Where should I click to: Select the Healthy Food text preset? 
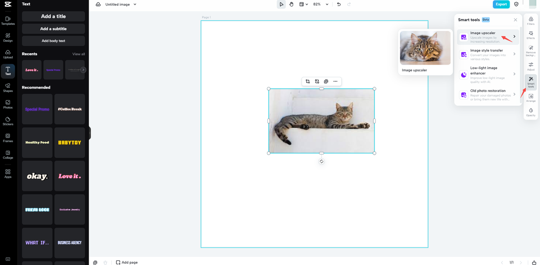click(x=37, y=143)
